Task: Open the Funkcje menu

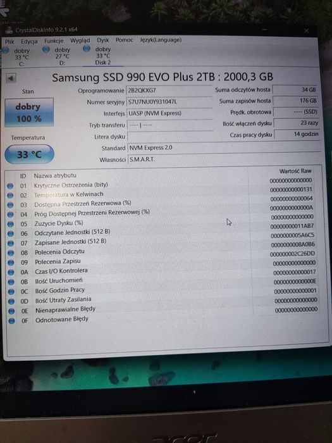Action: tap(54, 41)
